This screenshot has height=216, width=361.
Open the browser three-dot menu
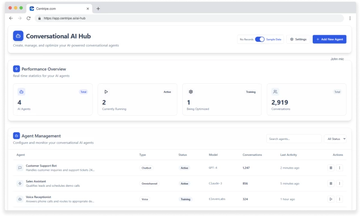pos(350,18)
